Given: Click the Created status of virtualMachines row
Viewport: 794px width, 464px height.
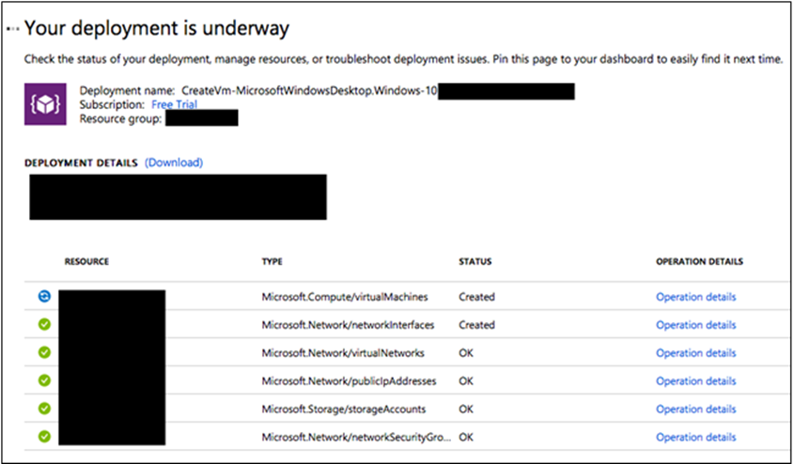Looking at the screenshot, I should coord(476,297).
